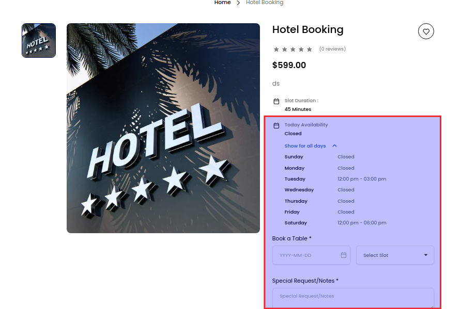Open the (0 reviews) link
The image size is (461, 309).
[332, 49]
